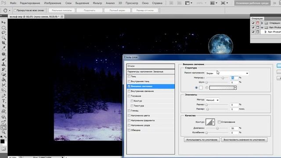This screenshot has width=281, height=158.
Task: Check Прокрутка во всех окнах option
Action: (15, 11)
